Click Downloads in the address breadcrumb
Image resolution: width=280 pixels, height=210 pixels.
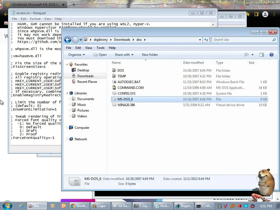[x=122, y=40]
